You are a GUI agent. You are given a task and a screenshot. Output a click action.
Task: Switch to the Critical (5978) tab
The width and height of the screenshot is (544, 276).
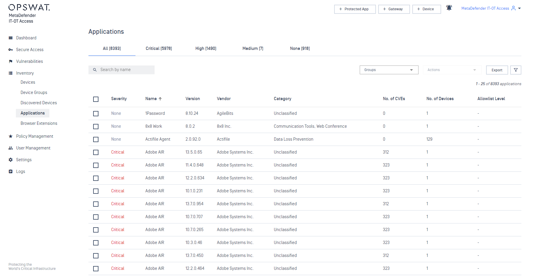(159, 48)
